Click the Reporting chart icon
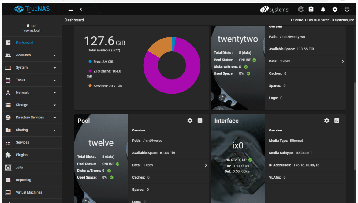Image resolution: width=358 pixels, height=203 pixels. point(8,180)
